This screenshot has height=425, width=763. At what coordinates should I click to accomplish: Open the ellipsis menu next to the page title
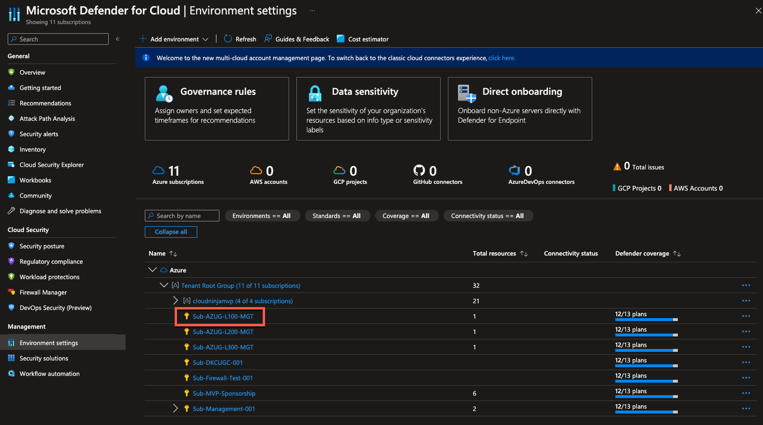(312, 11)
